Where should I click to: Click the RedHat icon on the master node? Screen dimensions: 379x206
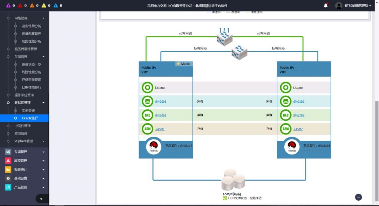click(x=154, y=147)
